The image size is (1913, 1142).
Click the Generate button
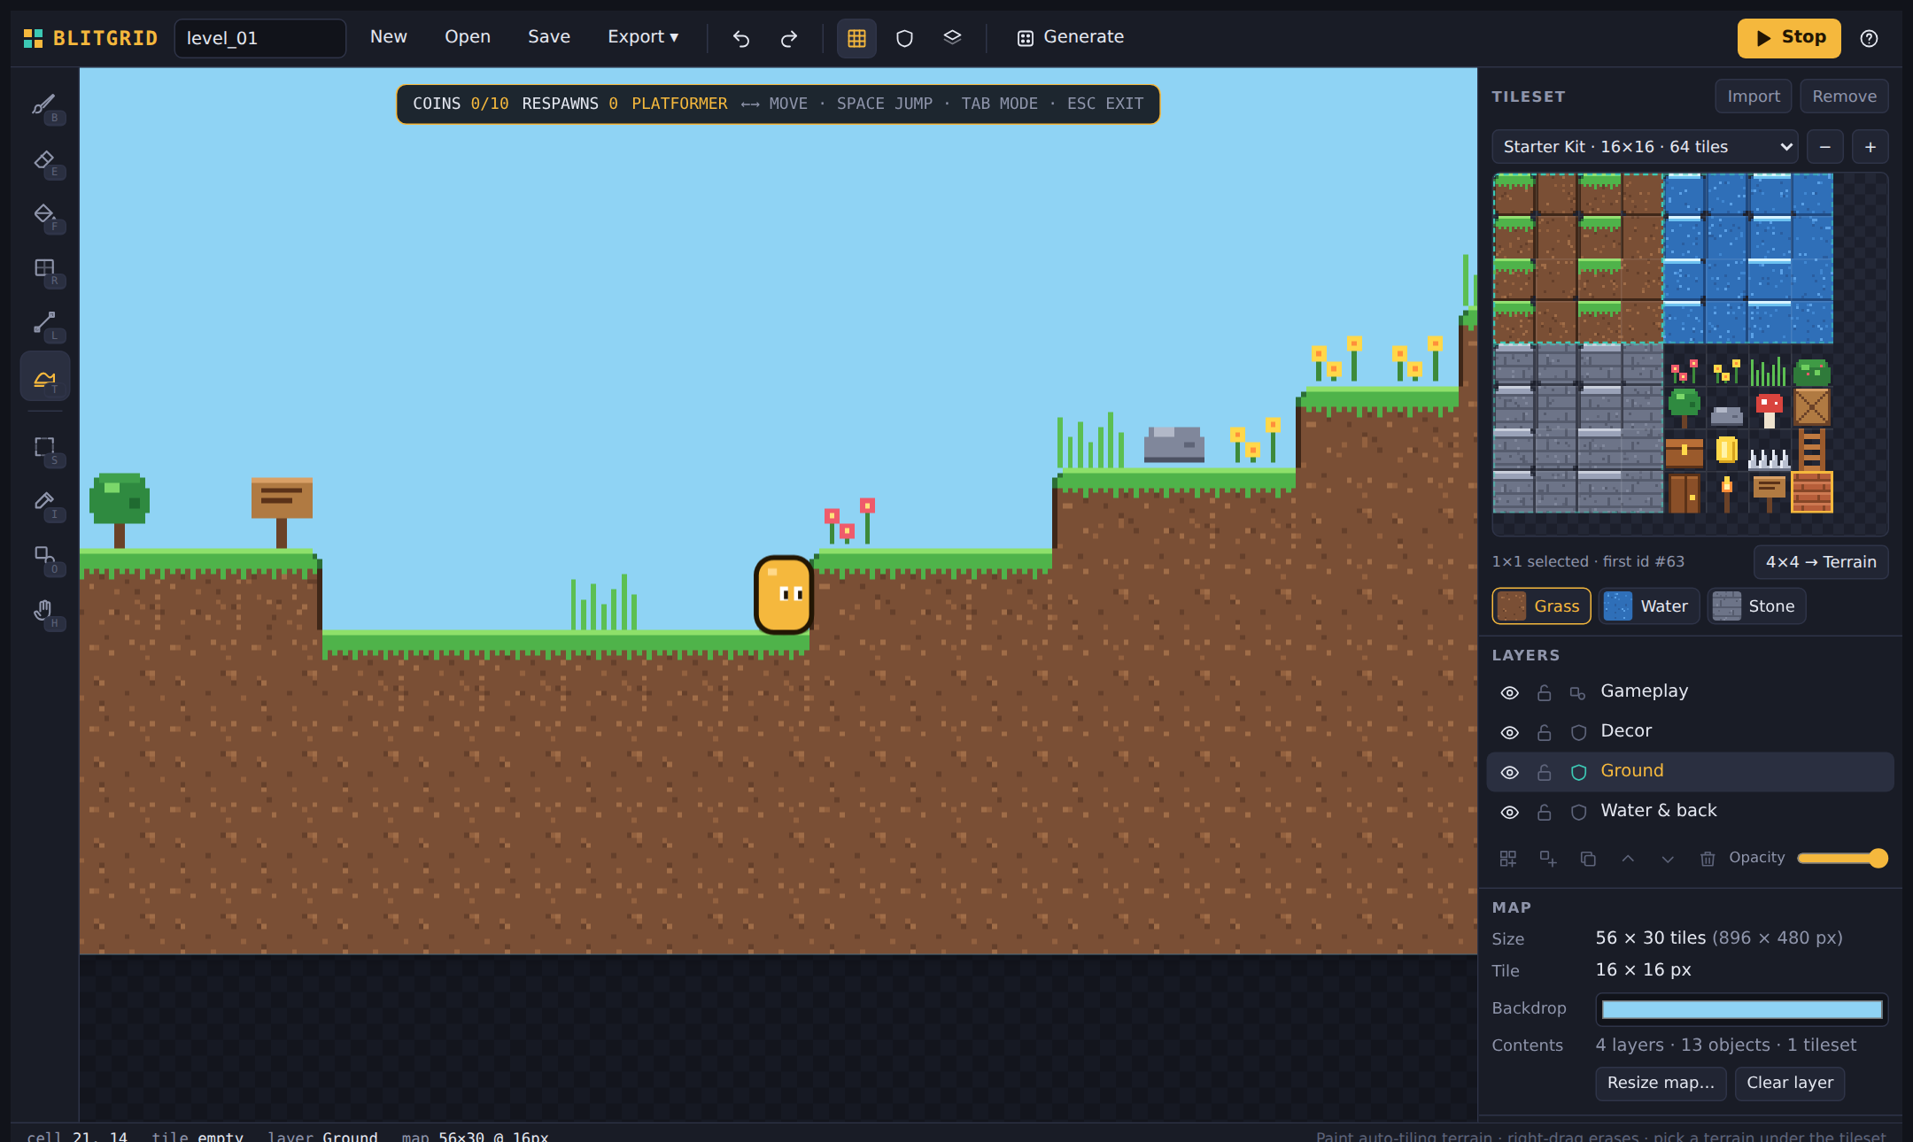click(1071, 37)
